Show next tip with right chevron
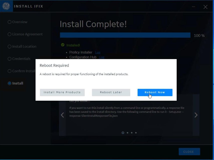This screenshot has width=214, height=160. (196, 115)
